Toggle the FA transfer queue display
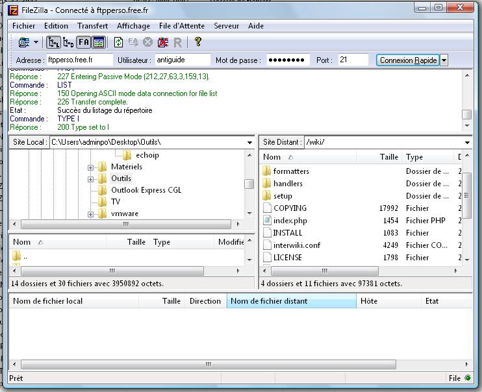This screenshot has height=392, width=482. 84,42
